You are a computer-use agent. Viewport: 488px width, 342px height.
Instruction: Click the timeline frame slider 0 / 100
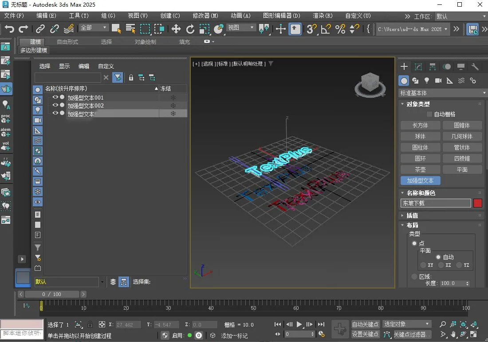[52, 294]
